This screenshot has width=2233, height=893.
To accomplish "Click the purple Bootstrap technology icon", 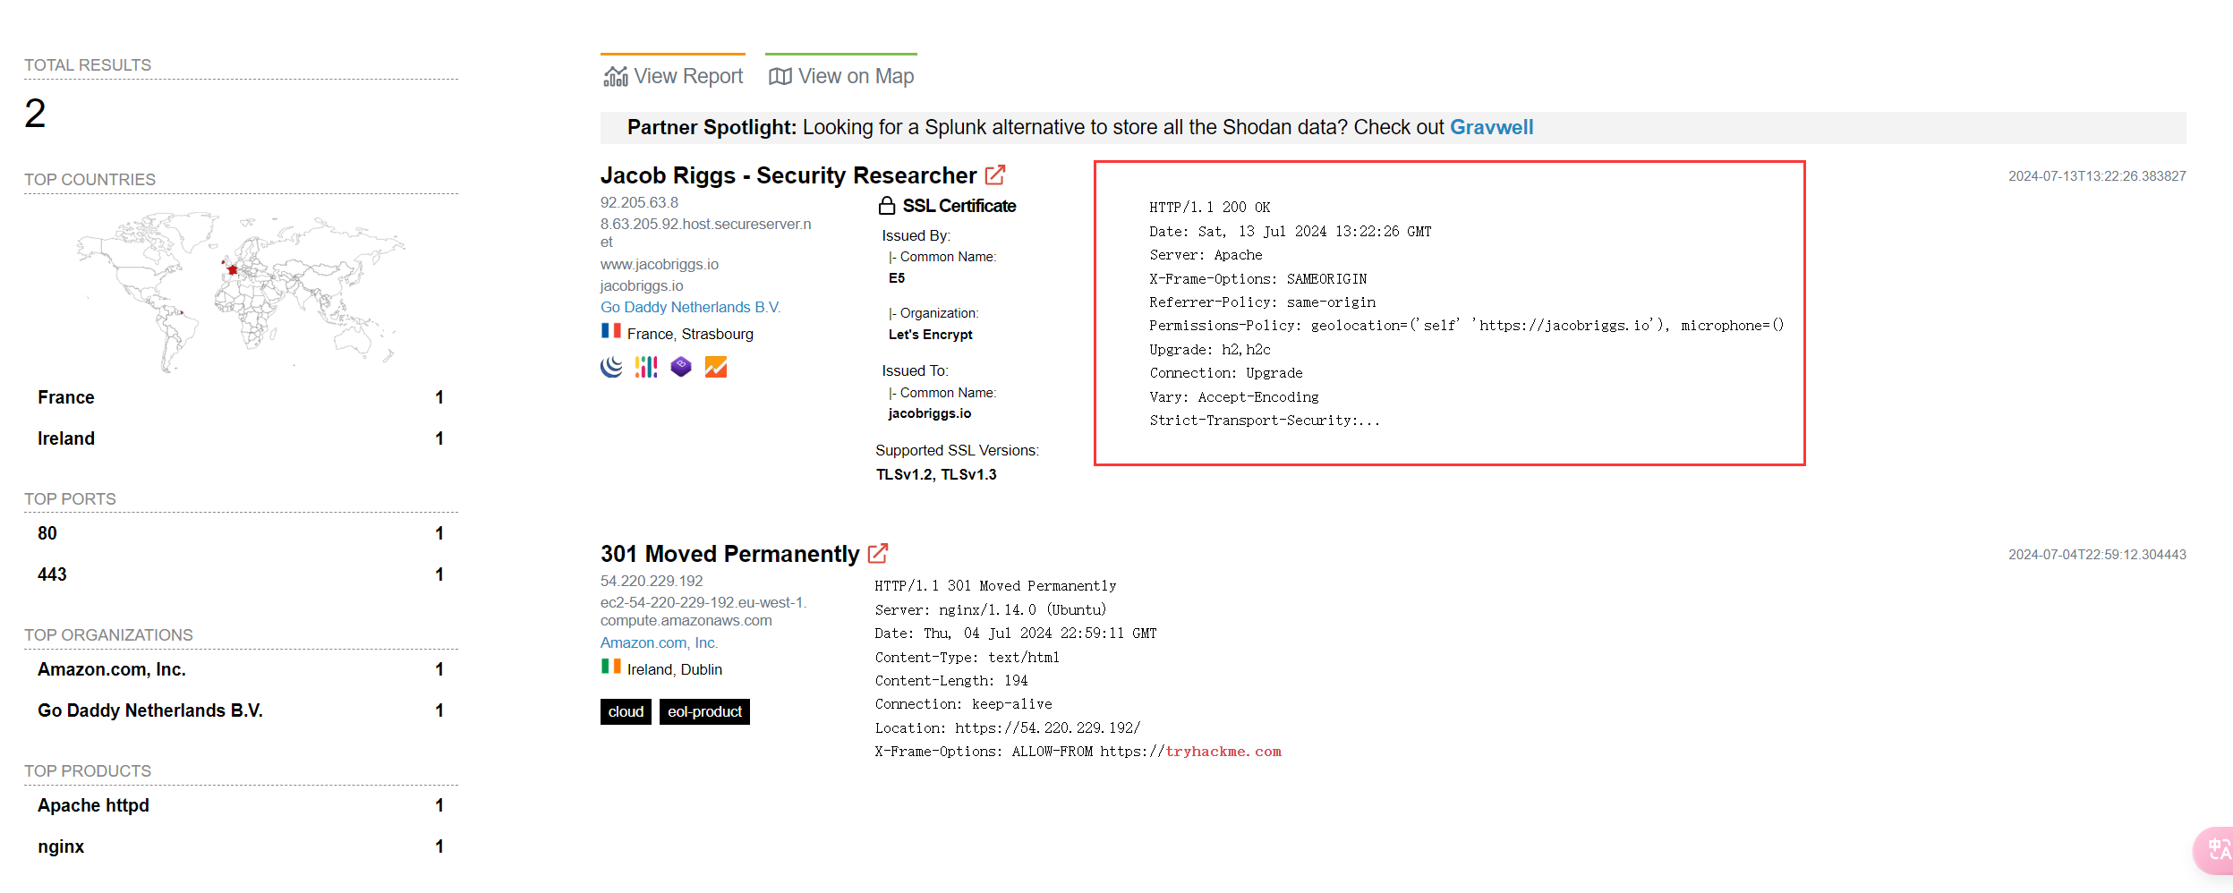I will coord(681,367).
